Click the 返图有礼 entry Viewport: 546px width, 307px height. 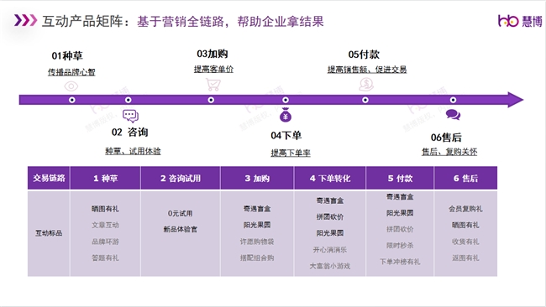point(465,258)
